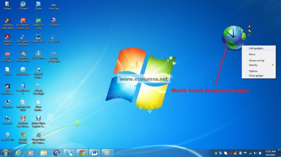Select the Skype desktop shortcut
The width and height of the screenshot is (281, 157).
38,6
